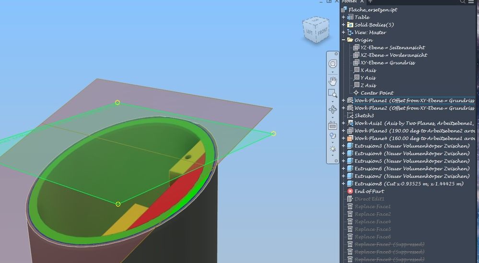Expand the Extrusion7 feature
This screenshot has height=263, width=479.
click(343, 176)
